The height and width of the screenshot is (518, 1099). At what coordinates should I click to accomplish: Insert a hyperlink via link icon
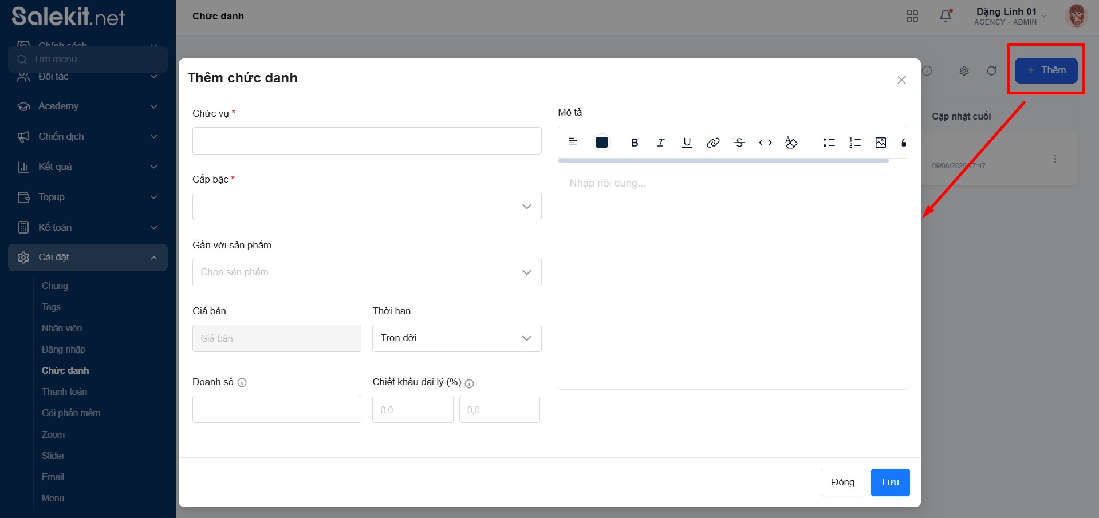(713, 143)
